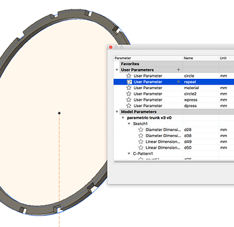Screen dimensions: 234x227
Task: Delete the repeat parameter with X icon
Action: [x=178, y=82]
